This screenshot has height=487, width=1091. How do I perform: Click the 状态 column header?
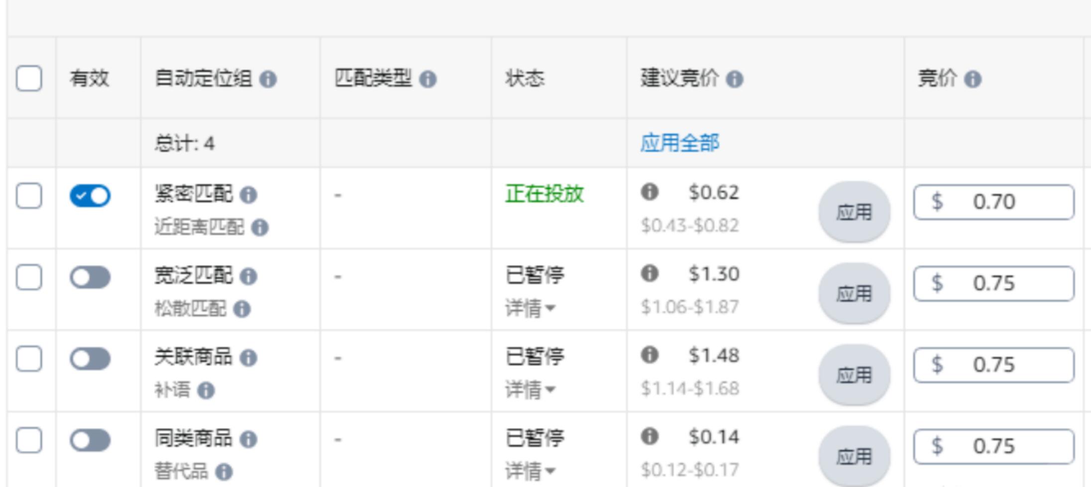[x=525, y=79]
